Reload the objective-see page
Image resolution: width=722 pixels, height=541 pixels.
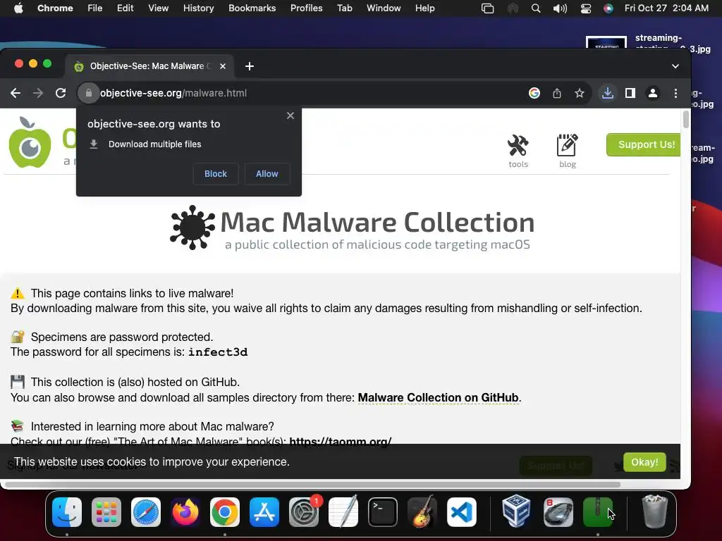pyautogui.click(x=61, y=93)
